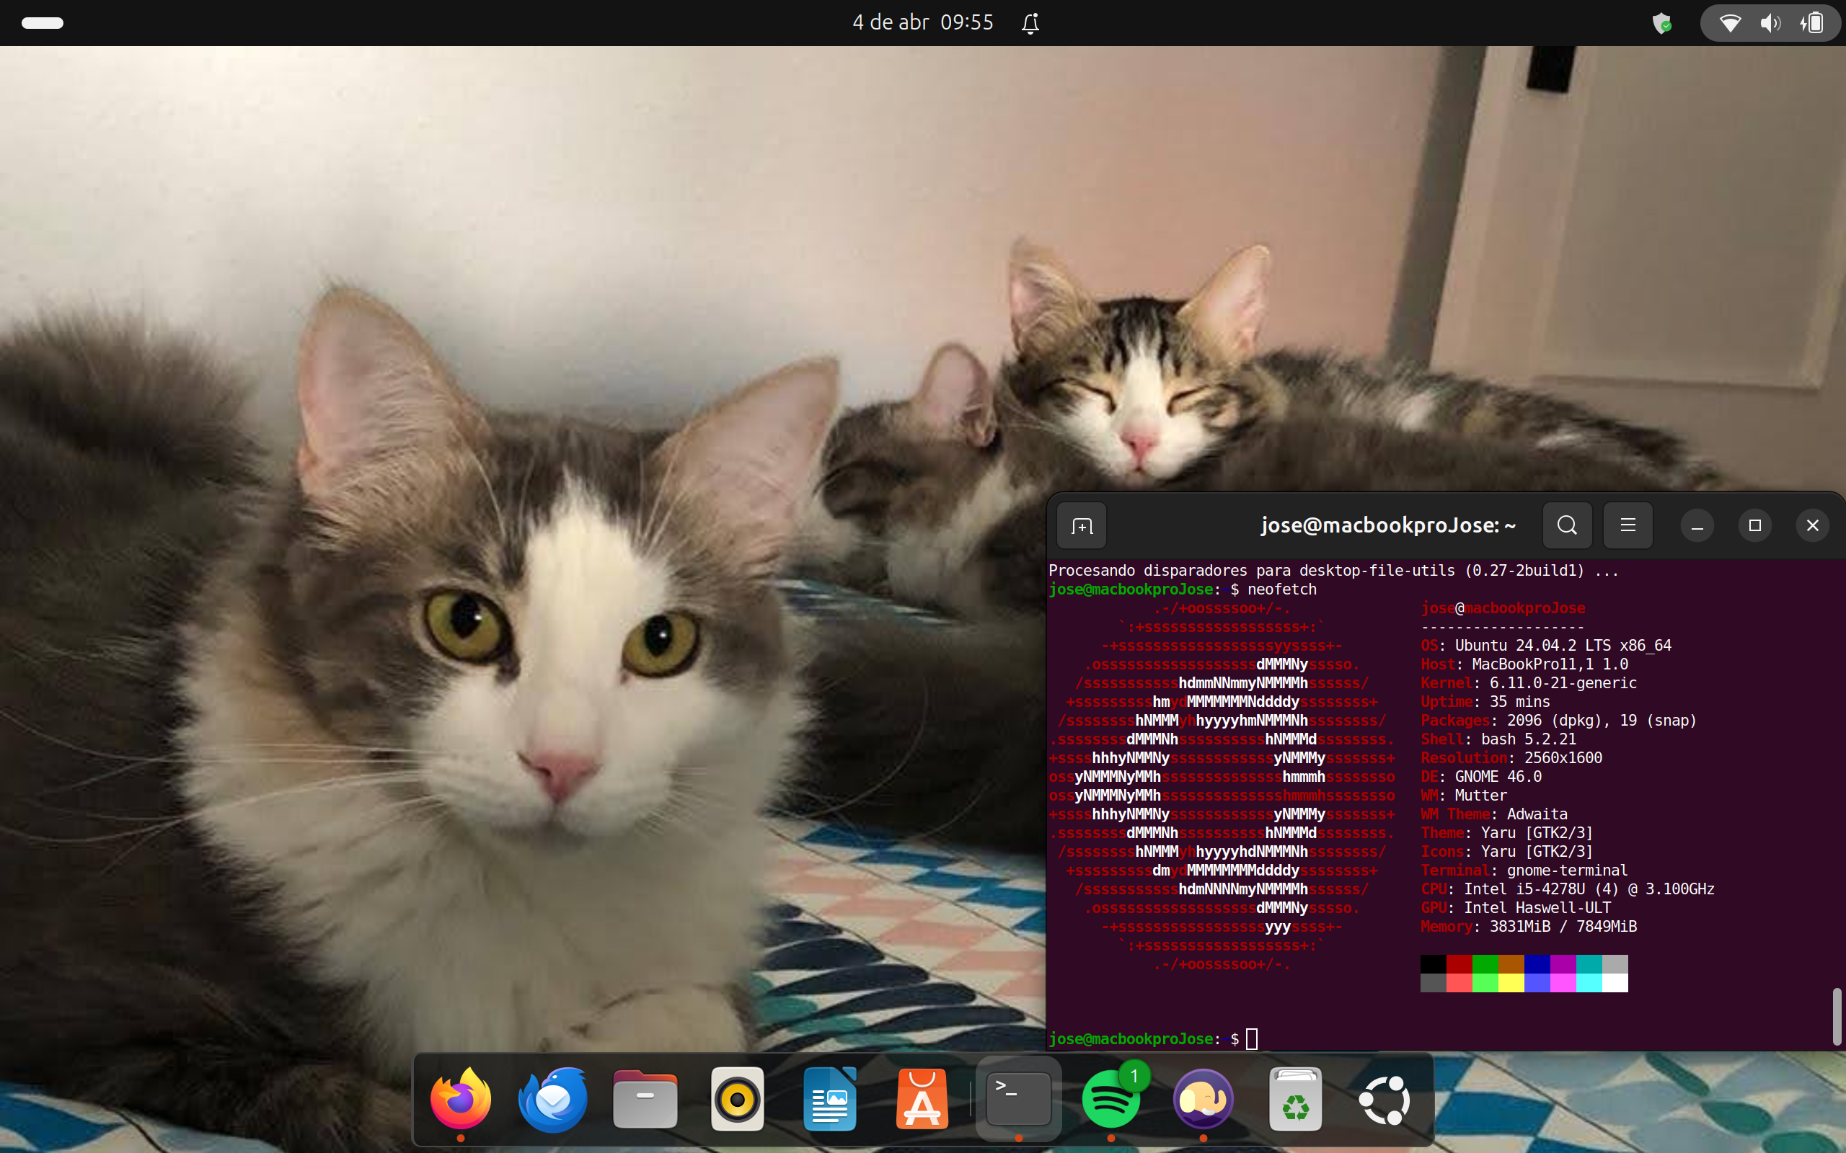Click the security shield tray icon
The width and height of the screenshot is (1846, 1153).
pyautogui.click(x=1662, y=24)
